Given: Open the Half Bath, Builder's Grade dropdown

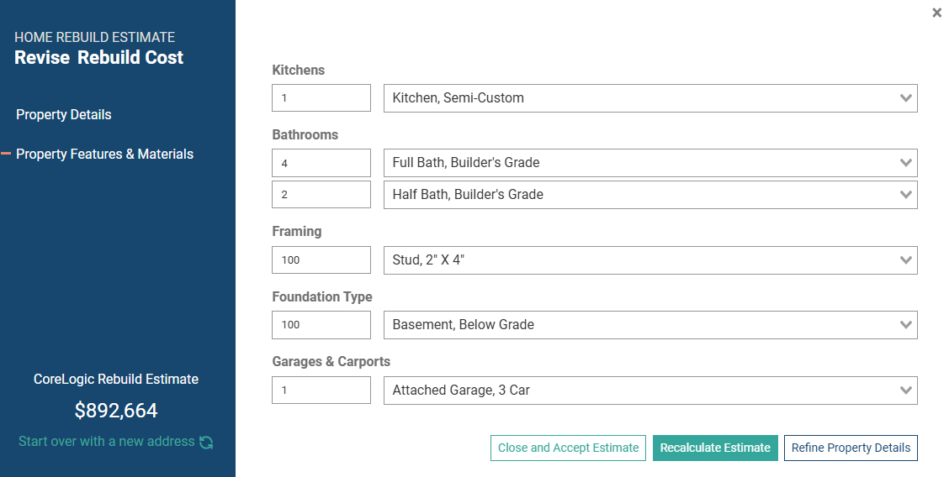Looking at the screenshot, I should coord(650,195).
